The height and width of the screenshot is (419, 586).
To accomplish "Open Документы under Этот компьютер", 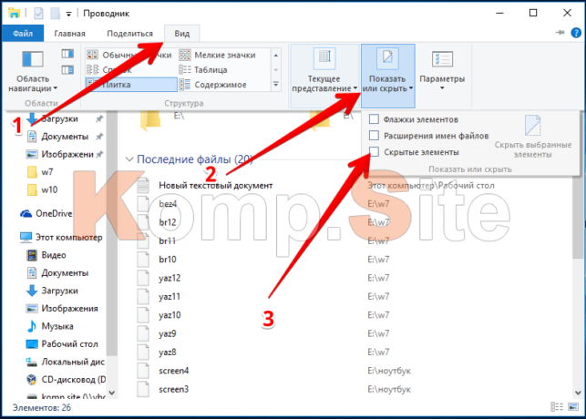I will coord(58,273).
